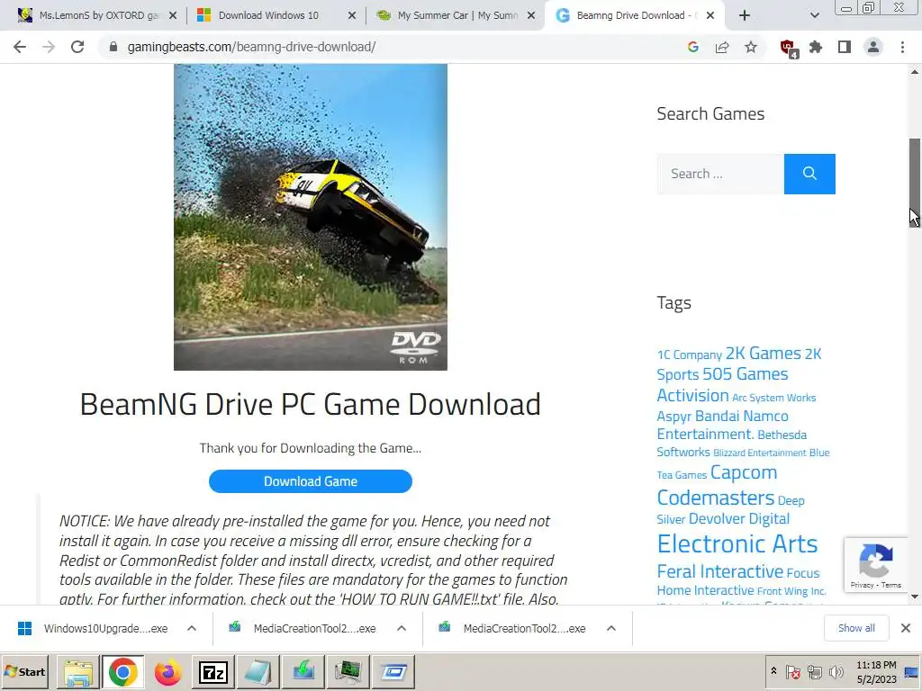The image size is (922, 691).
Task: Expand options for first MediaCreationTool download
Action: (402, 629)
